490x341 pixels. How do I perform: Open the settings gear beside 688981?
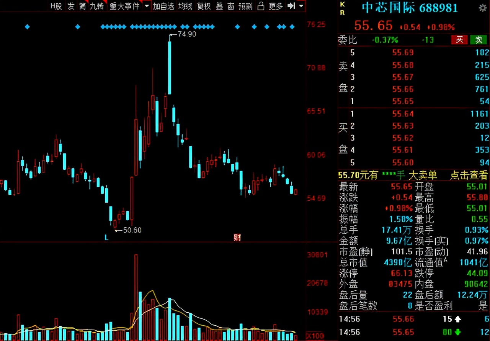point(483,8)
